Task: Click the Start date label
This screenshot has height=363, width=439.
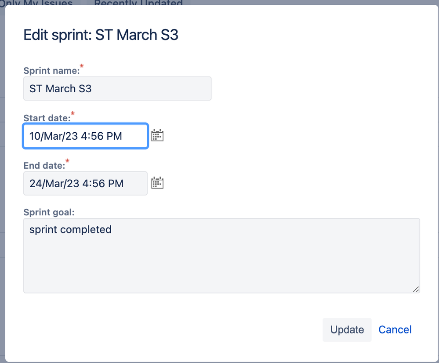Action: [47, 118]
